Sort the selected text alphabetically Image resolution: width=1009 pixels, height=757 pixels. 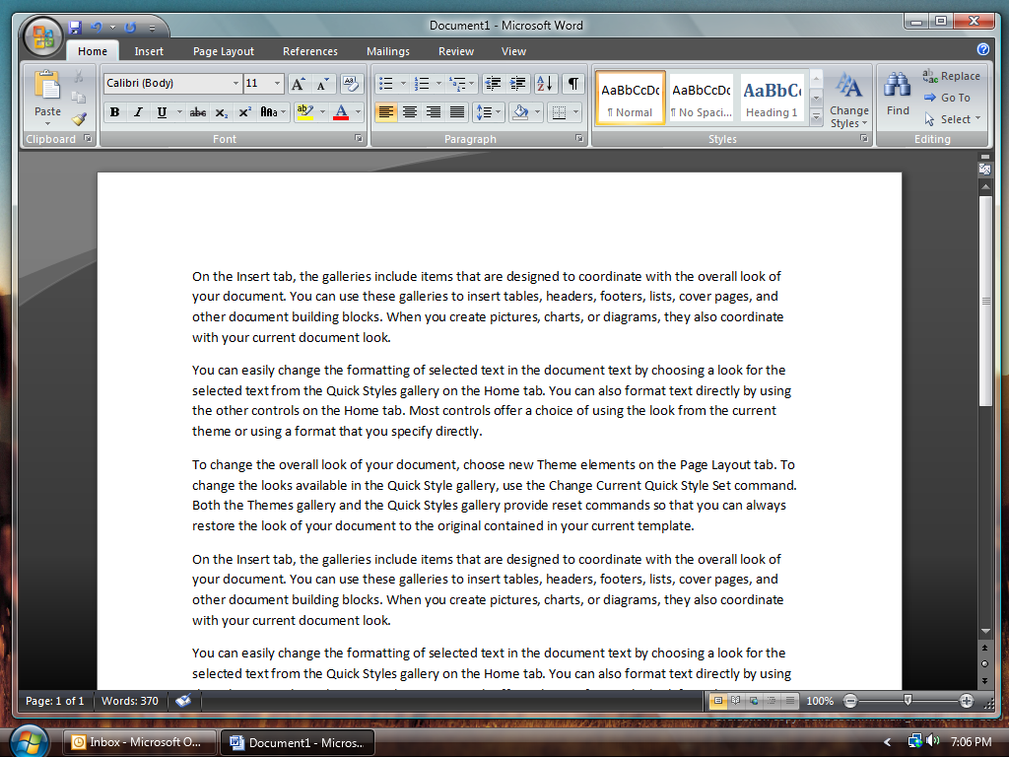(x=544, y=83)
